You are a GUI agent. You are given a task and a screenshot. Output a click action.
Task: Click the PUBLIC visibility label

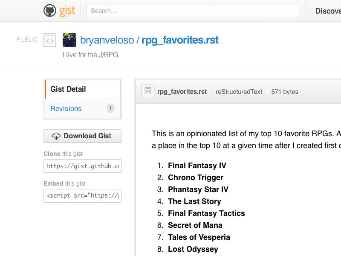[x=27, y=40]
